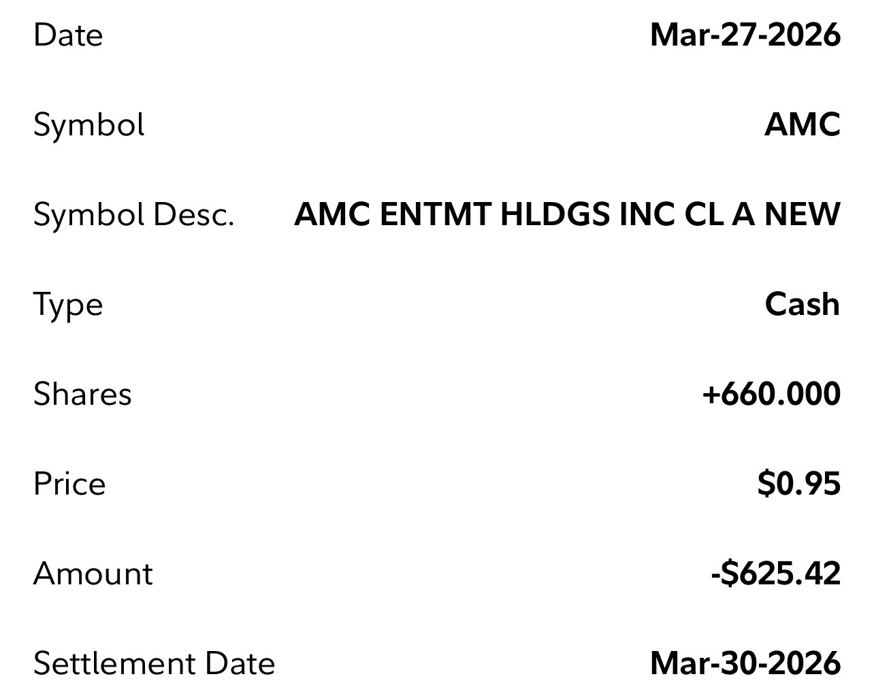Click the word ENTMT in the description
Image resolution: width=874 pixels, height=700 pixels.
(x=434, y=215)
